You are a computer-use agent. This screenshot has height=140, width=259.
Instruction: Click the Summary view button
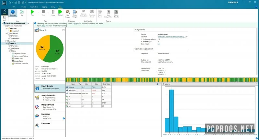(13, 13)
